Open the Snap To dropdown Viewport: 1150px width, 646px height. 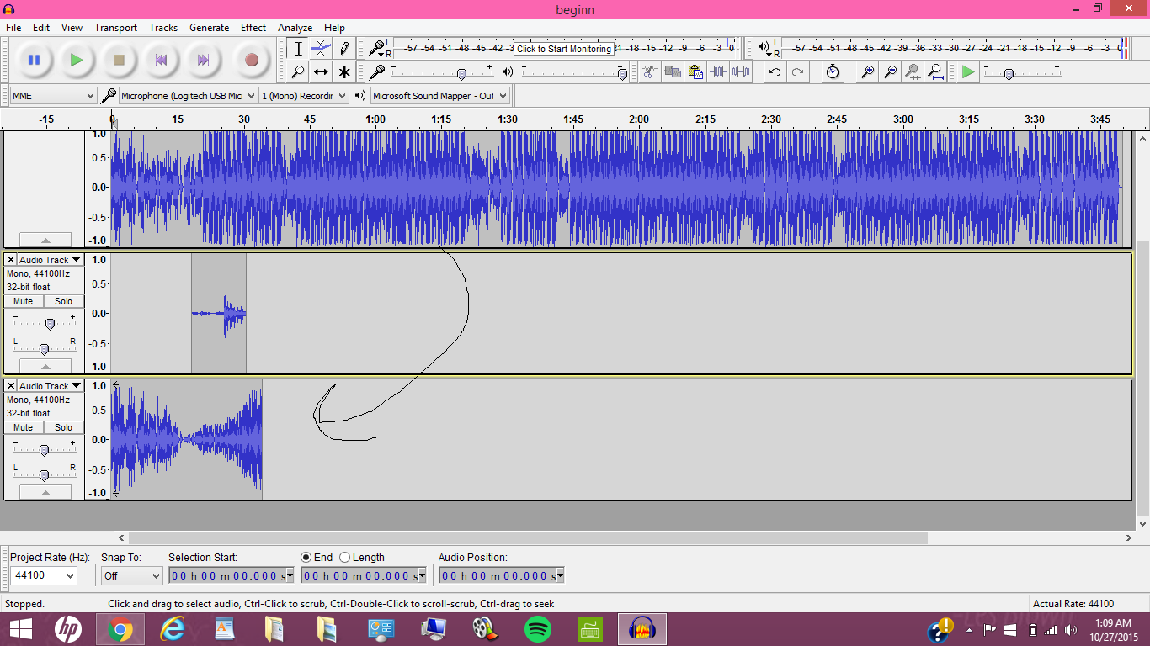click(131, 576)
